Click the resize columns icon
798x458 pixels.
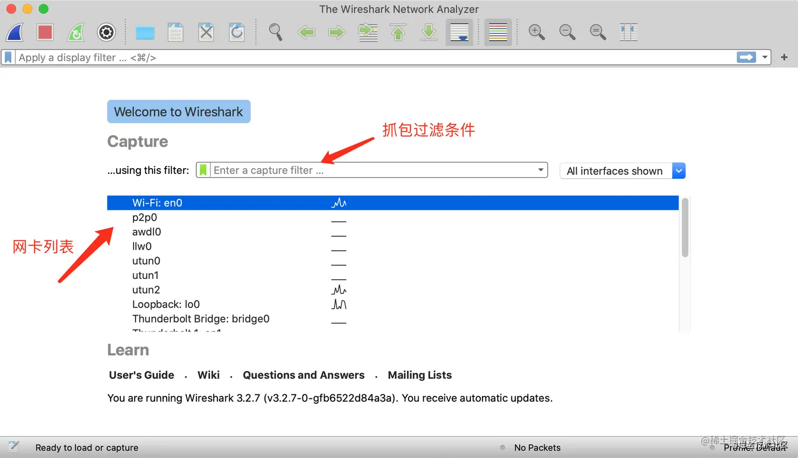(629, 33)
